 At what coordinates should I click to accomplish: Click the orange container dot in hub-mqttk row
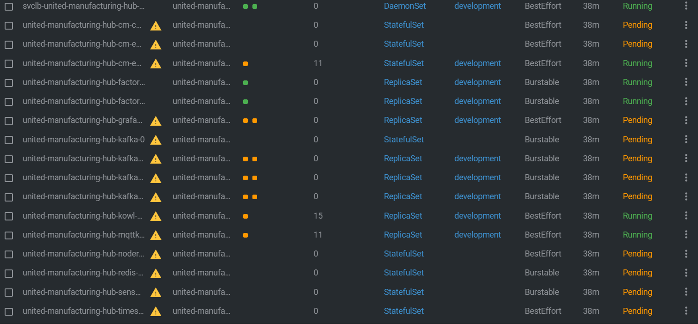click(245, 235)
